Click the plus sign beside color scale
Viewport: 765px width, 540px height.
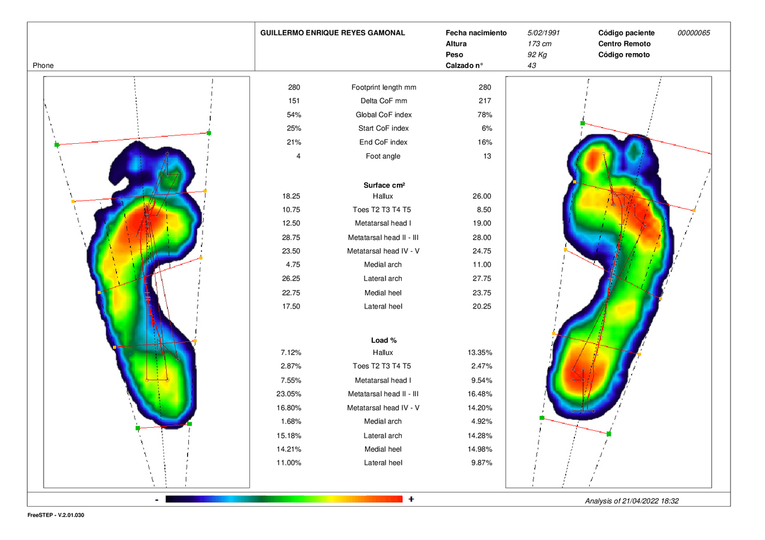pyautogui.click(x=411, y=499)
